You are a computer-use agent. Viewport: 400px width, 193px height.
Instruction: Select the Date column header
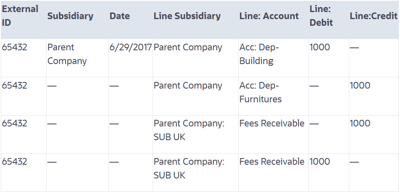120,16
